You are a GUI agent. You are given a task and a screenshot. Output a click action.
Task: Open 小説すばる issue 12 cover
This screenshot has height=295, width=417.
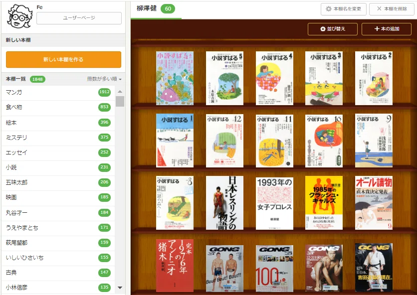coord(224,141)
